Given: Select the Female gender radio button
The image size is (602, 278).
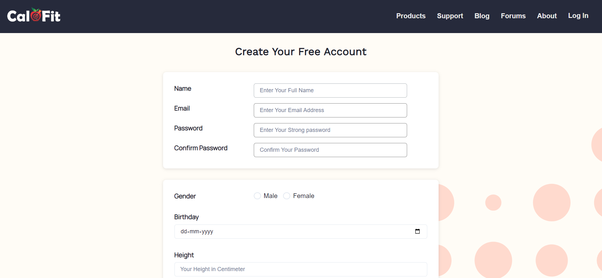Looking at the screenshot, I should click(287, 196).
